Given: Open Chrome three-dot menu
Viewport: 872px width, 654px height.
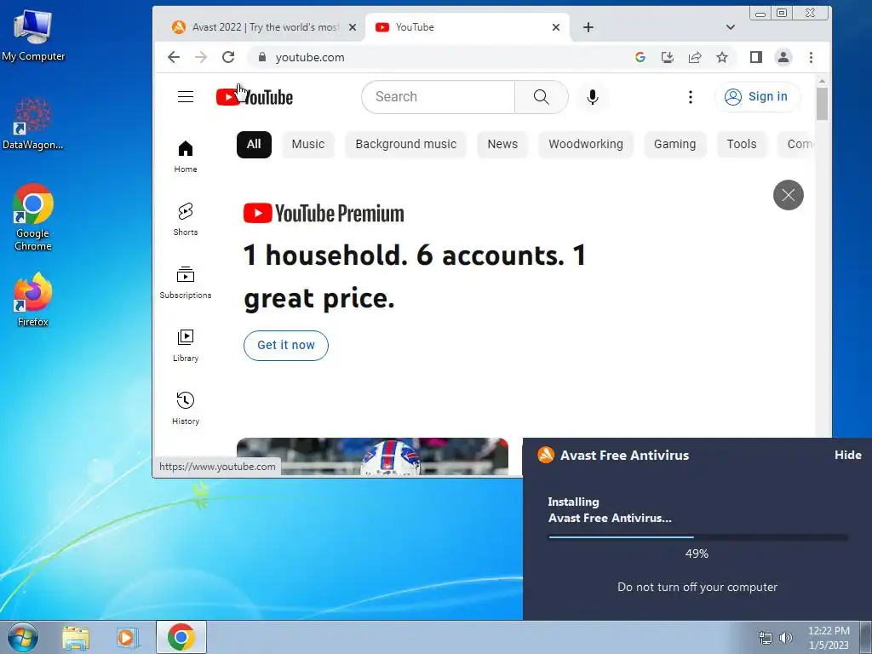Looking at the screenshot, I should click(811, 57).
